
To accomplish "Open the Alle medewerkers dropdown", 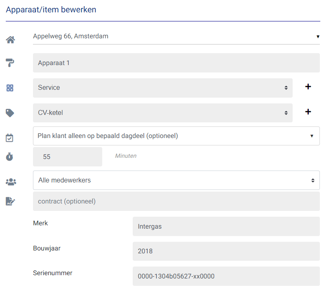I will point(176,180).
